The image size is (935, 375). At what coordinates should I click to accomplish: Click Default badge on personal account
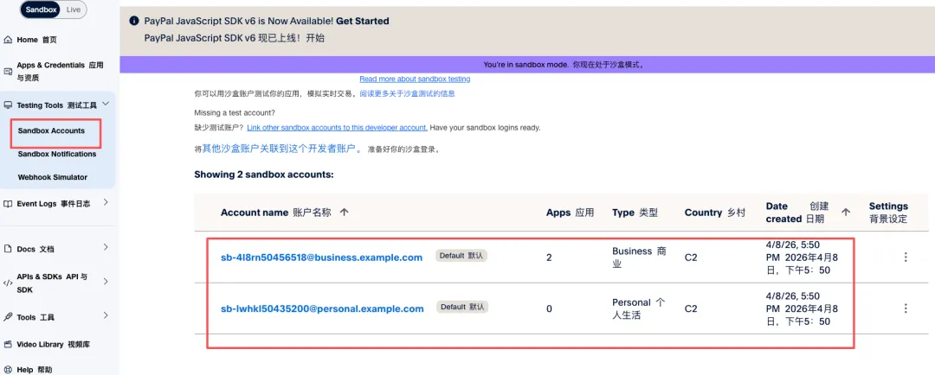(461, 307)
